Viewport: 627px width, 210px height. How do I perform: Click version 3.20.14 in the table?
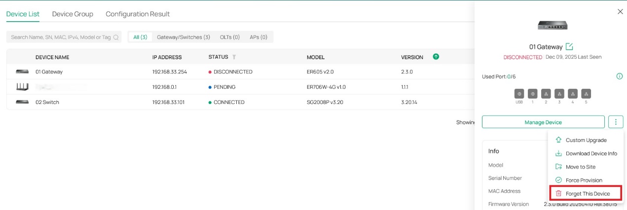pos(409,102)
